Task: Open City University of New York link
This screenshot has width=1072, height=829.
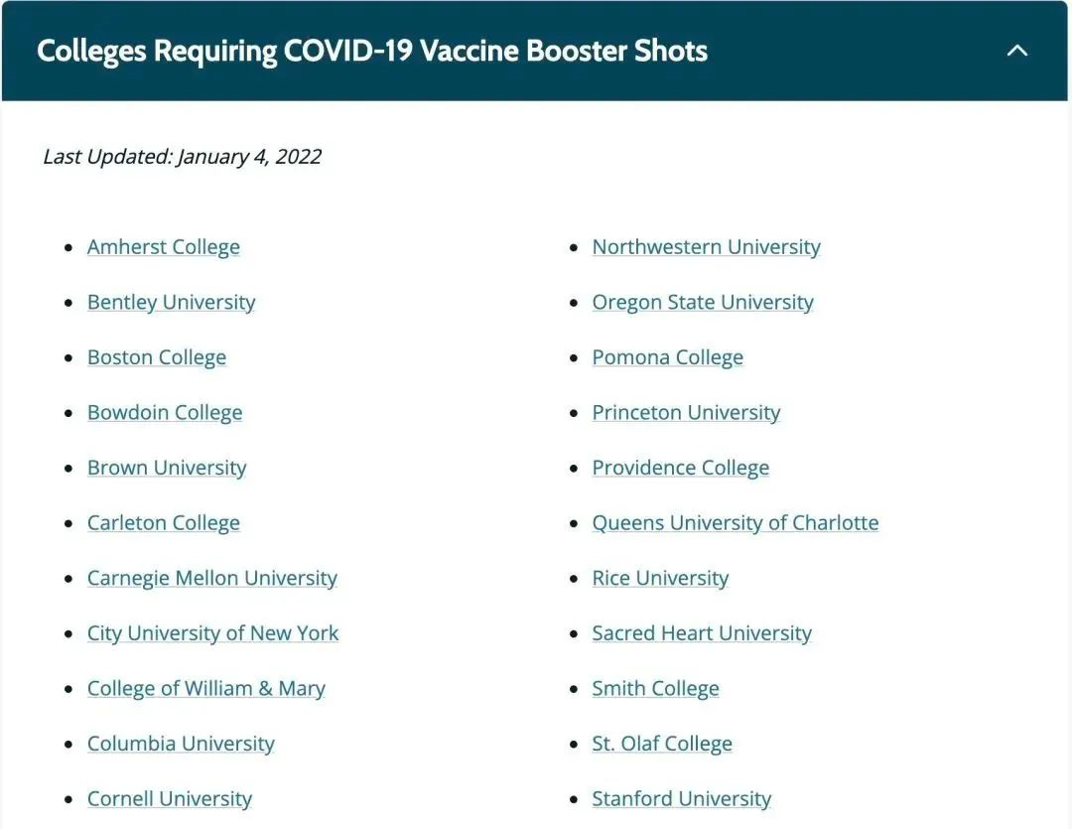Action: (213, 633)
